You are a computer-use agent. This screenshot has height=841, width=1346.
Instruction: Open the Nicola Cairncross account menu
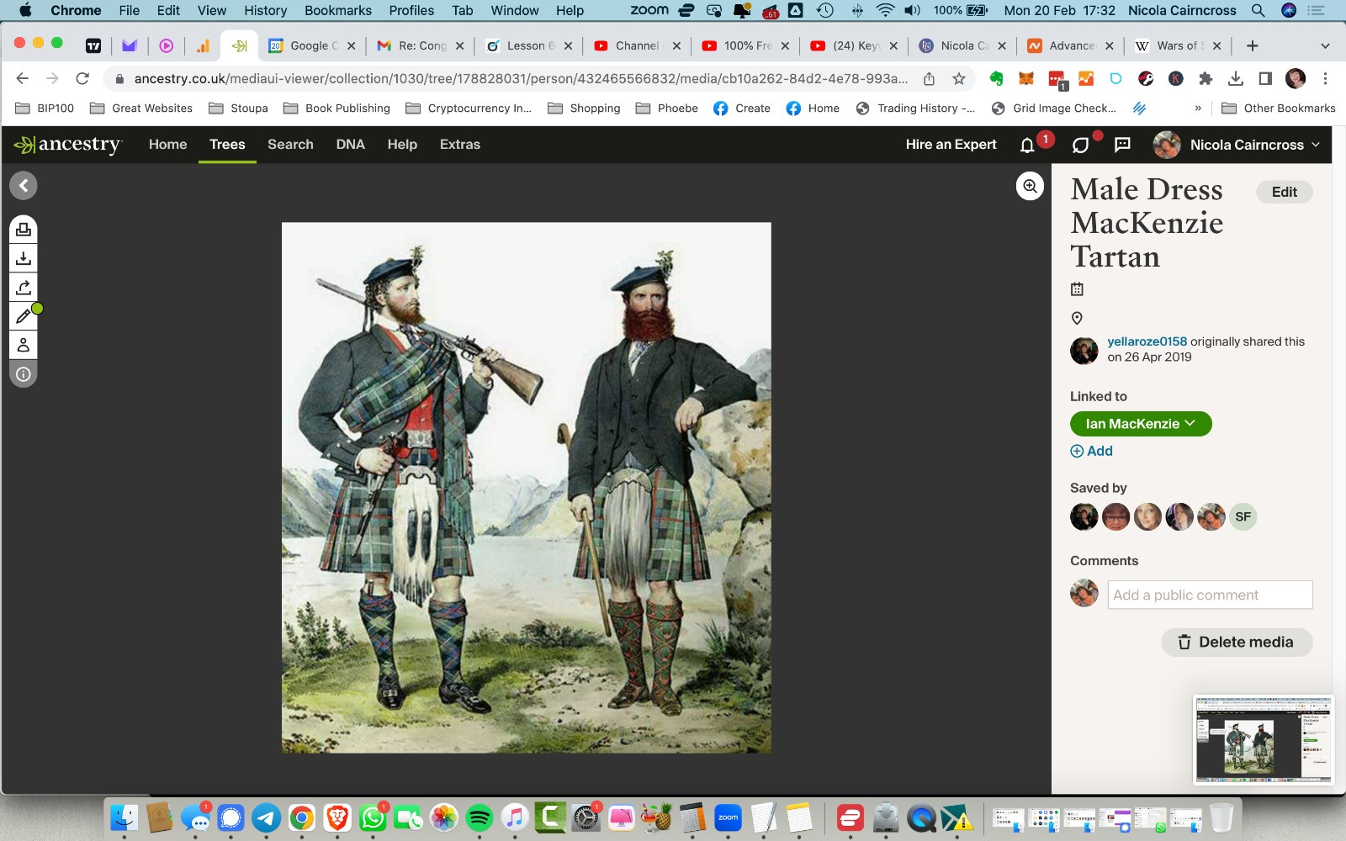[x=1237, y=145]
